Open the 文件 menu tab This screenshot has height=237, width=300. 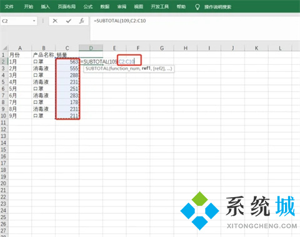point(9,7)
